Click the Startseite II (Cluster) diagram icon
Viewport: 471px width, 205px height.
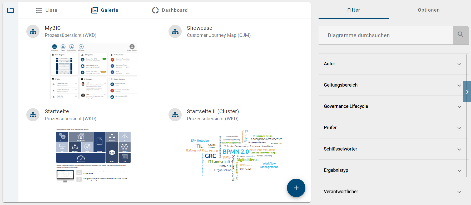tap(175, 115)
